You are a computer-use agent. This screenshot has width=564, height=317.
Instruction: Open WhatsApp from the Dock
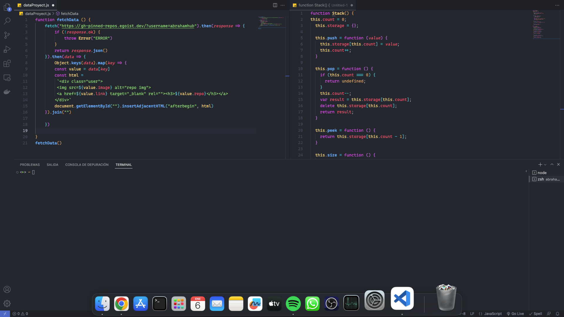pos(312,303)
